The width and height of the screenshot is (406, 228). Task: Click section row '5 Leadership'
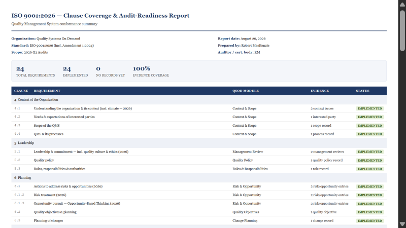click(x=199, y=143)
